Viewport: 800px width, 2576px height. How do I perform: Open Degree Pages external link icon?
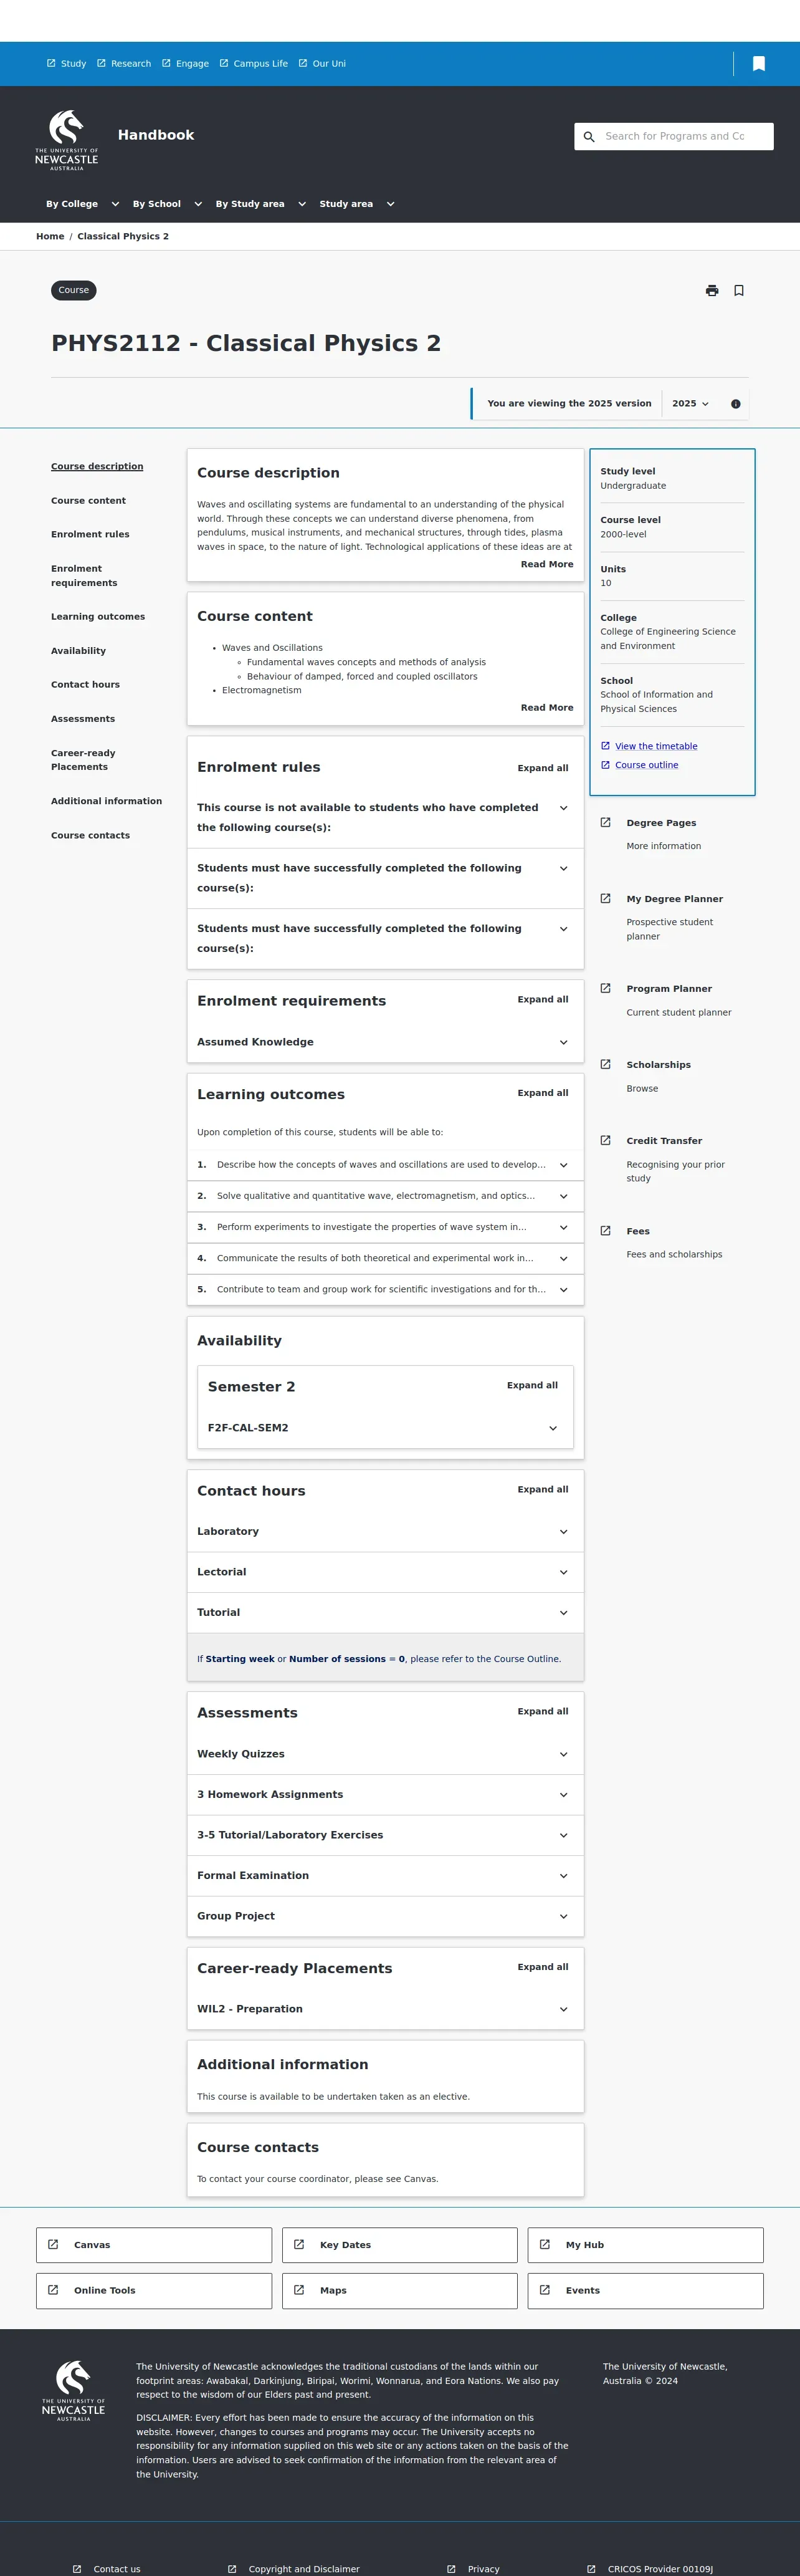605,823
